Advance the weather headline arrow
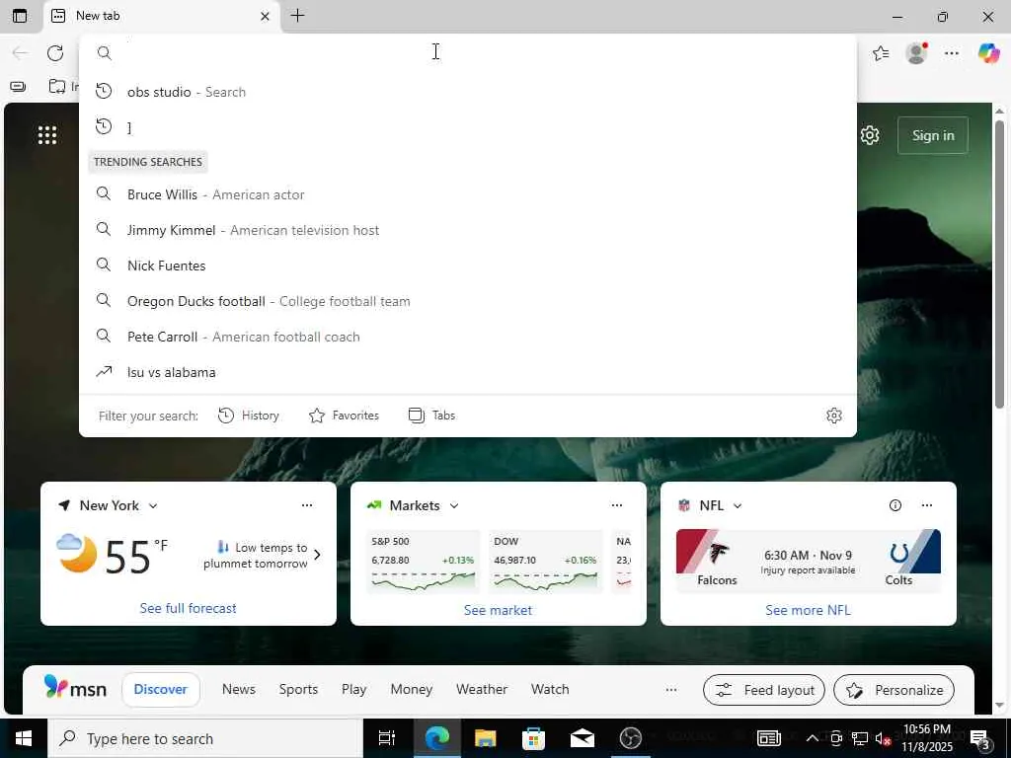Screen dimensions: 1011x758 click(x=317, y=555)
